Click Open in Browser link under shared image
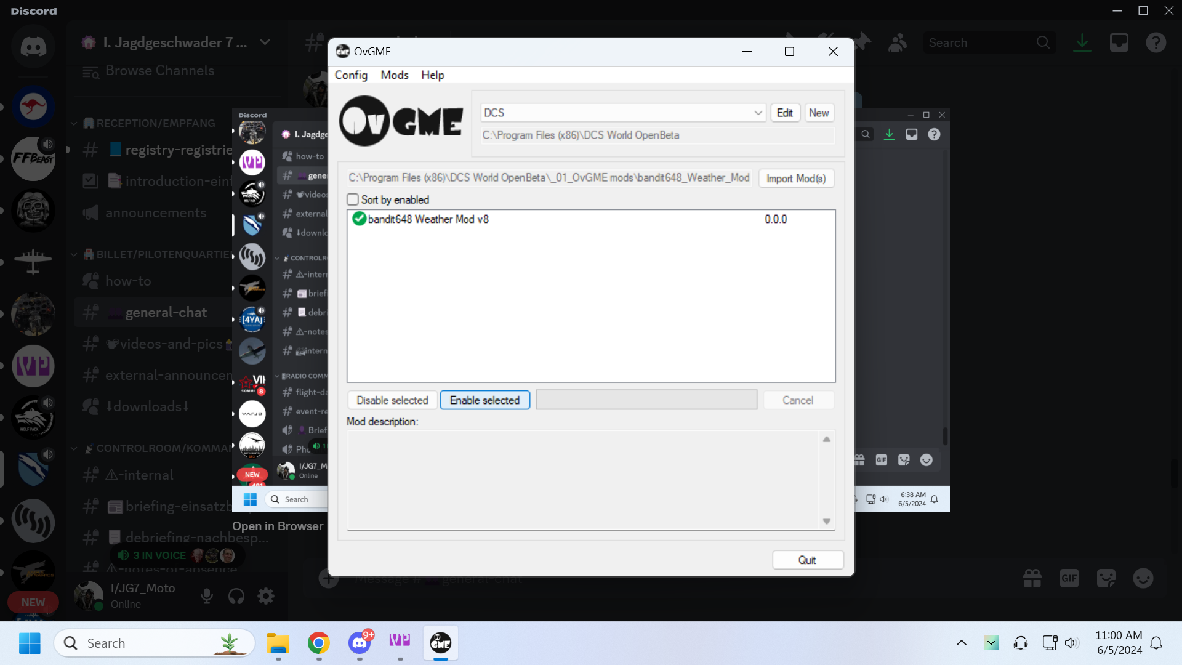This screenshot has height=665, width=1182. click(x=278, y=526)
